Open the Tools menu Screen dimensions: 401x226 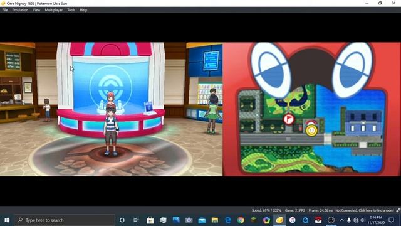(71, 10)
